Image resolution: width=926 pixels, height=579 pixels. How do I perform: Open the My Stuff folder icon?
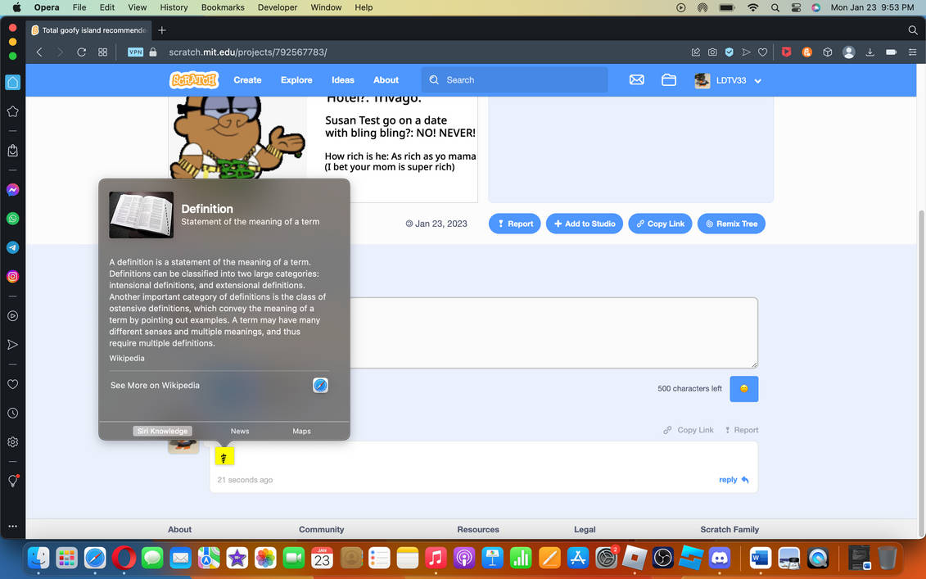pos(669,79)
